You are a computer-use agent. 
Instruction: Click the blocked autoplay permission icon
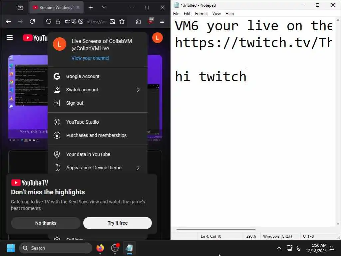click(81, 21)
